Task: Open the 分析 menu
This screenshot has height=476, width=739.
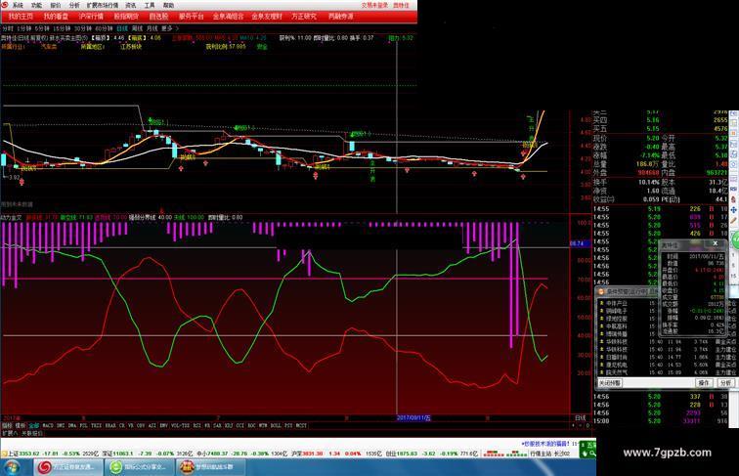Action: point(74,5)
